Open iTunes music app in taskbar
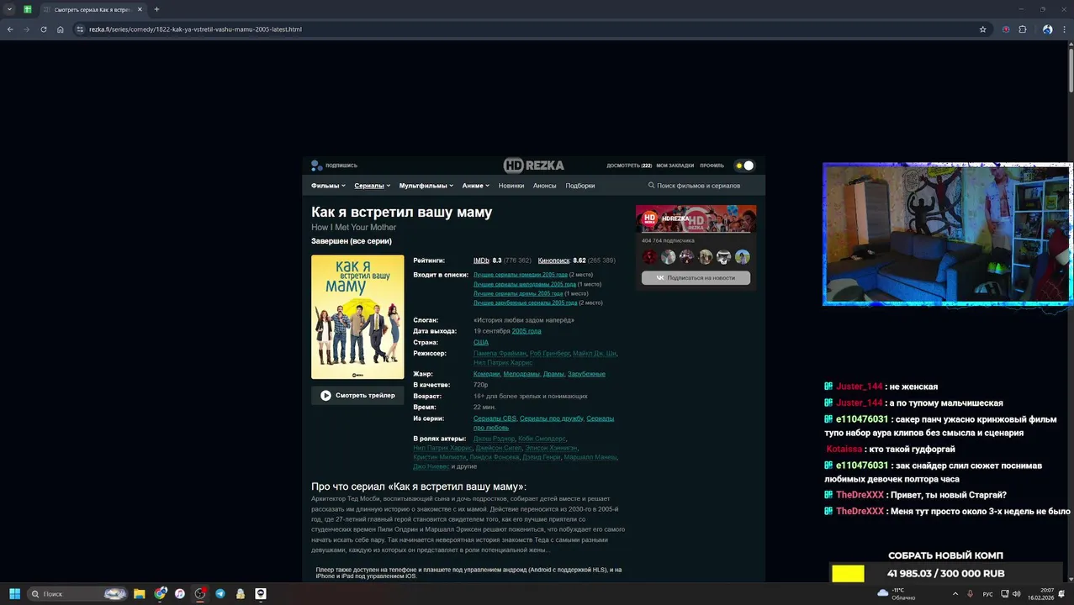Viewport: 1074px width, 605px height. [x=180, y=593]
